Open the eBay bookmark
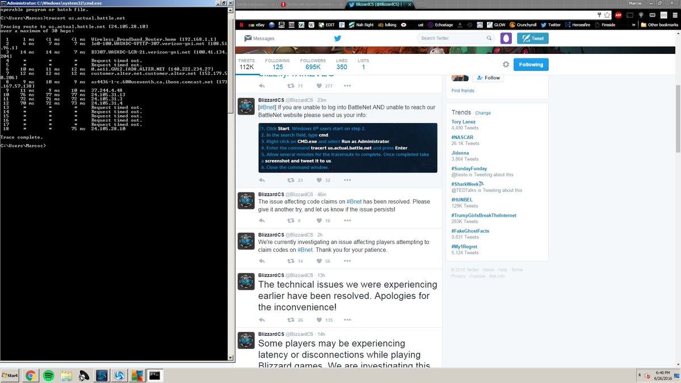681x383 pixels. coord(257,25)
